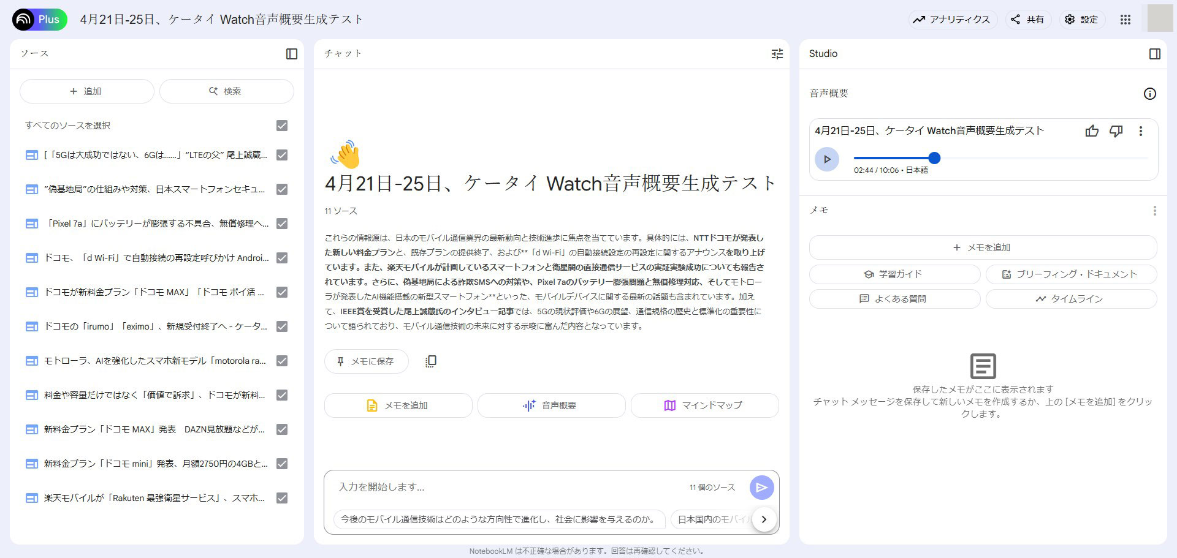Click the Share (共有) button

[1028, 20]
